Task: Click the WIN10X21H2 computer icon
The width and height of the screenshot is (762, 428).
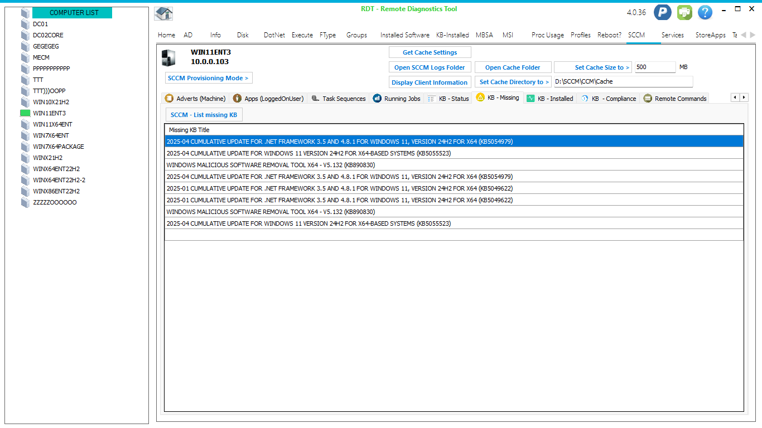Action: (x=25, y=102)
